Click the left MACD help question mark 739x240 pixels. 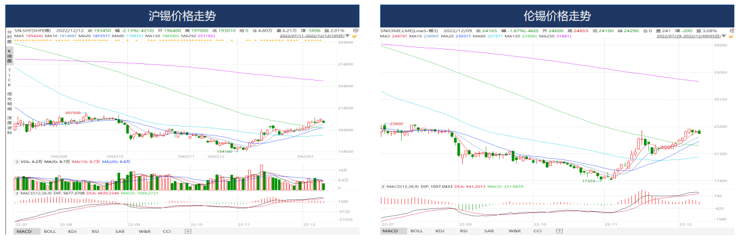click(x=17, y=193)
